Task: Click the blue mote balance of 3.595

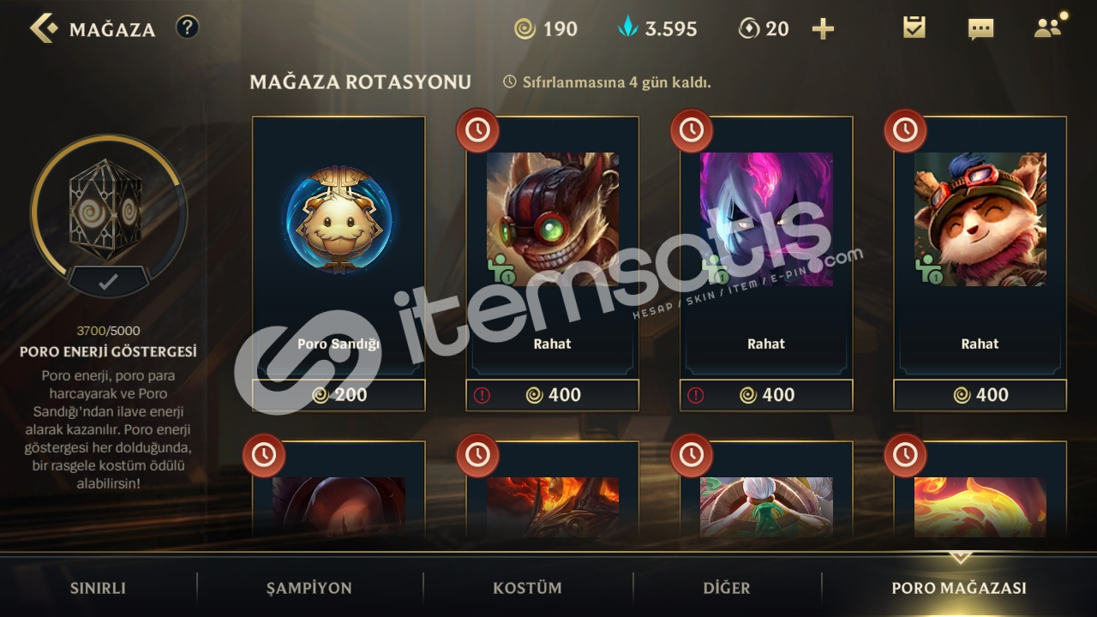Action: point(657,29)
